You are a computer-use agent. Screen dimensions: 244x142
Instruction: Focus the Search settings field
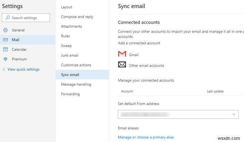[x=26, y=18]
